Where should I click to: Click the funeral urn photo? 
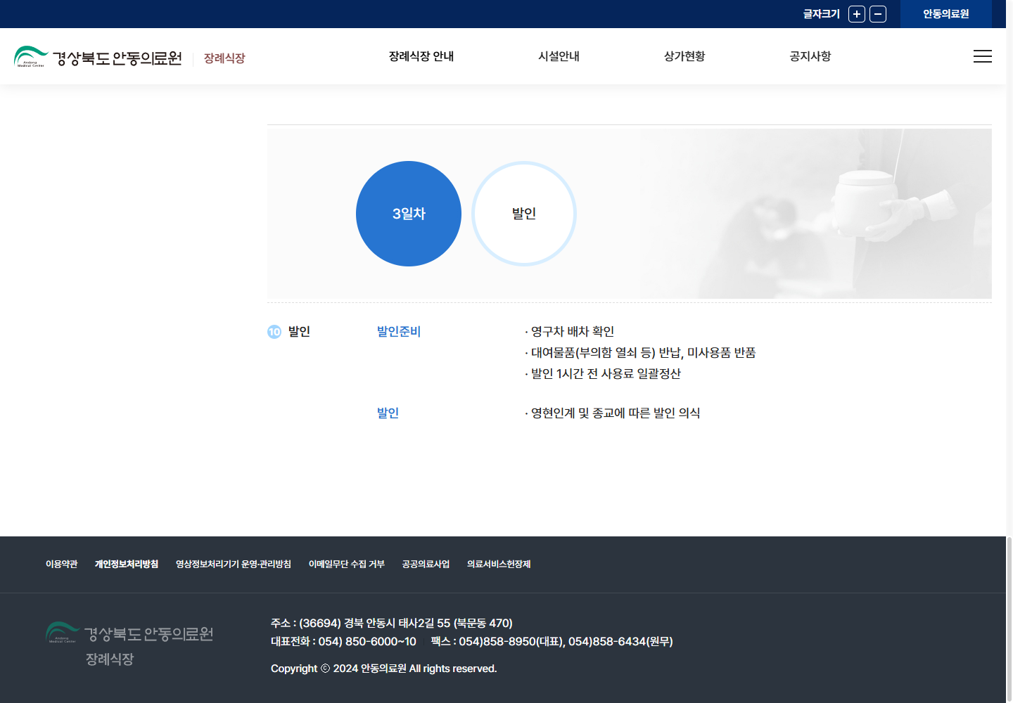coord(816,214)
